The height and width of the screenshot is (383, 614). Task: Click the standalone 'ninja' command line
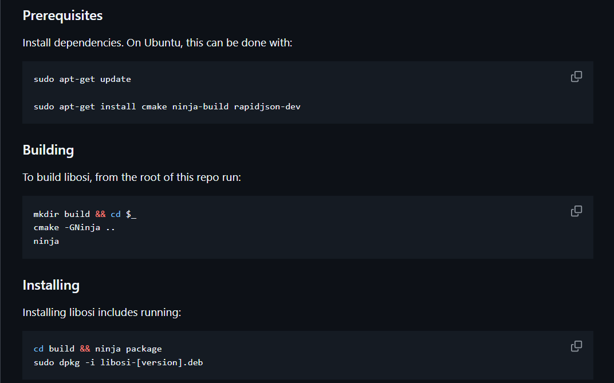(46, 241)
